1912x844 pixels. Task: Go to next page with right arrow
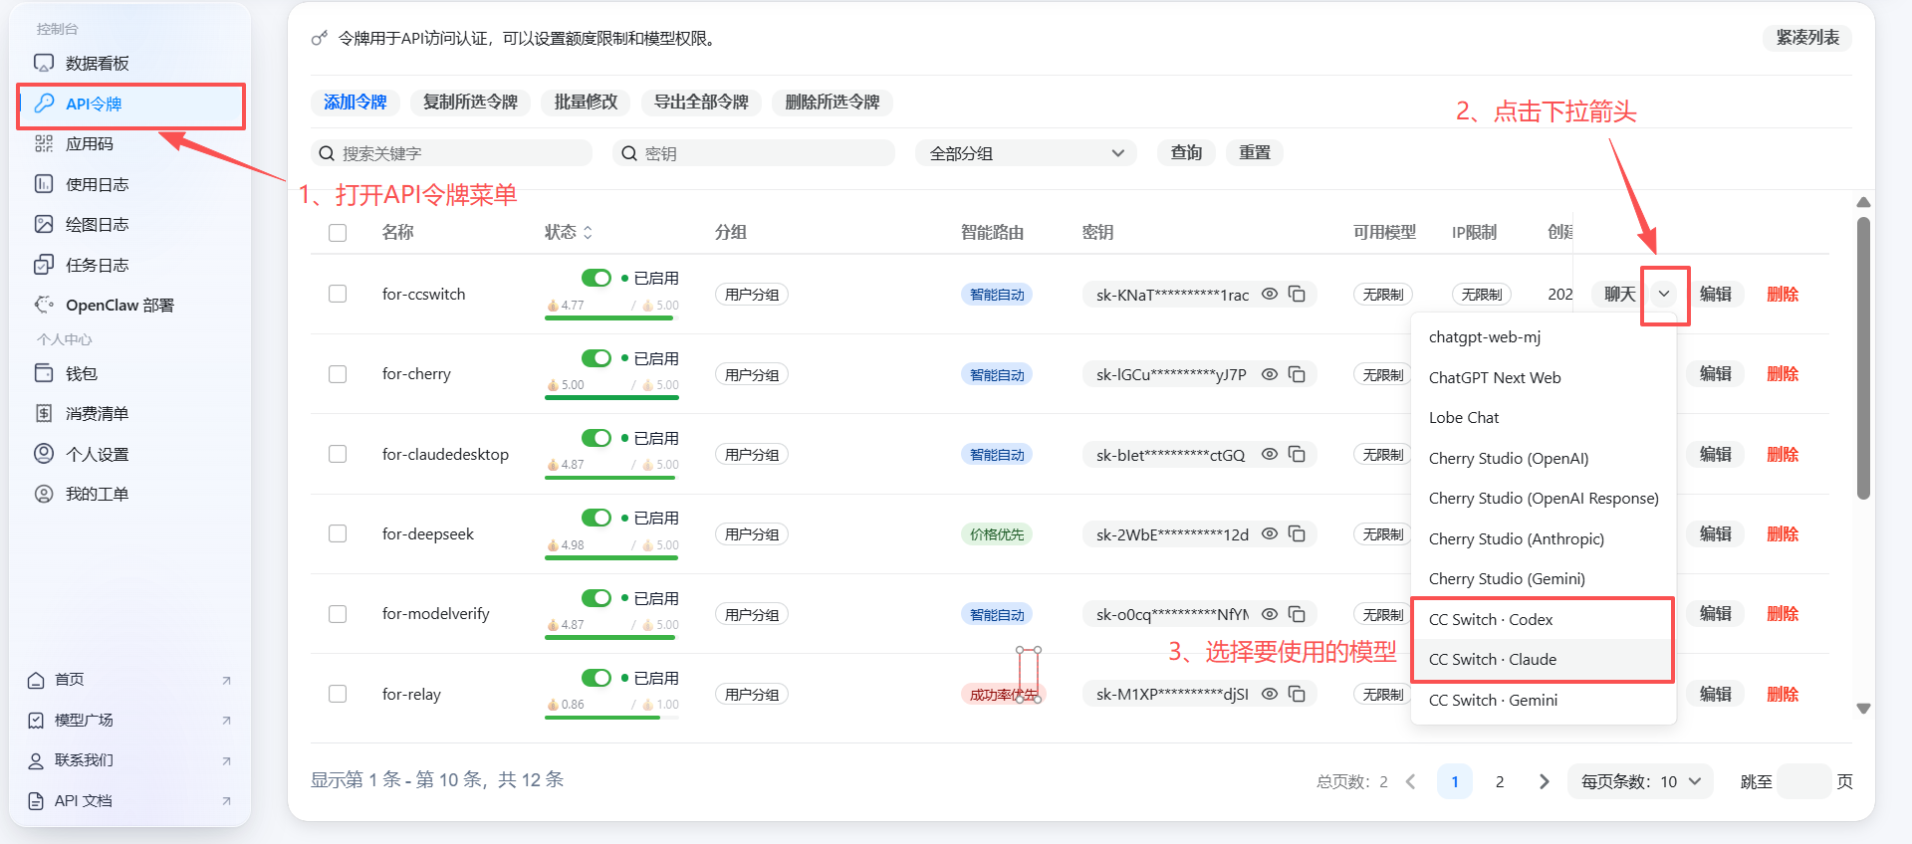click(1544, 781)
